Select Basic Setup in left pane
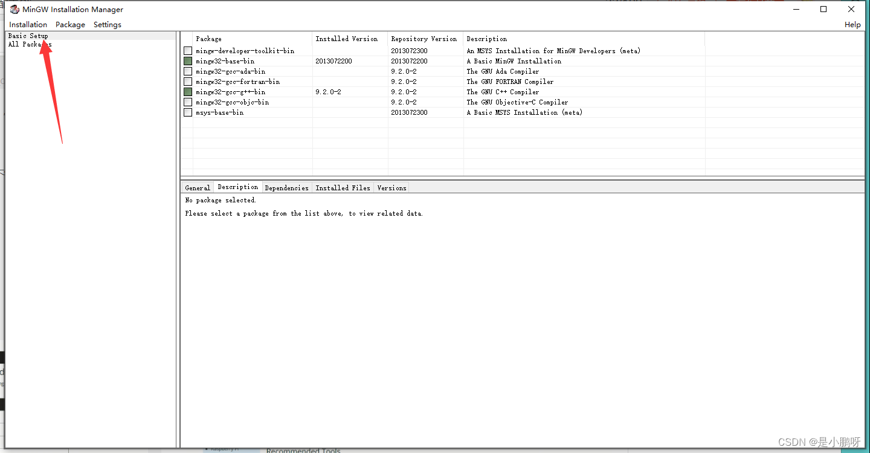Screen dimensions: 870x453 [28, 36]
